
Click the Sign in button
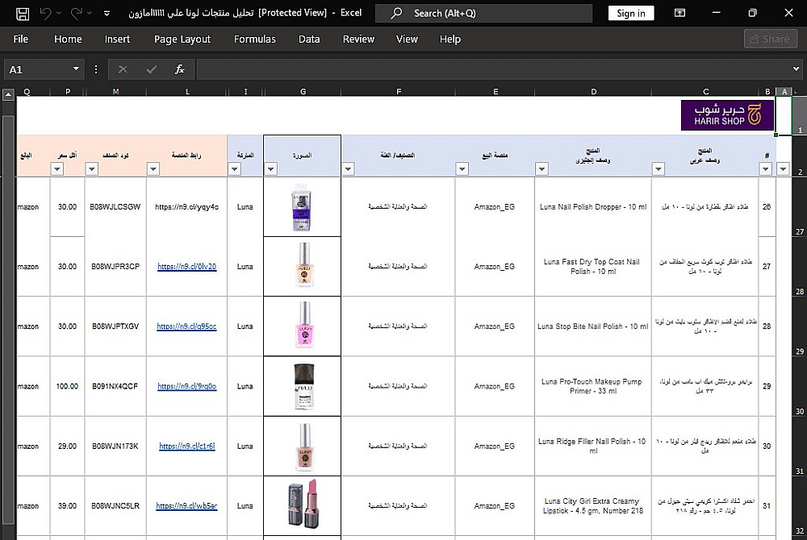coord(630,14)
